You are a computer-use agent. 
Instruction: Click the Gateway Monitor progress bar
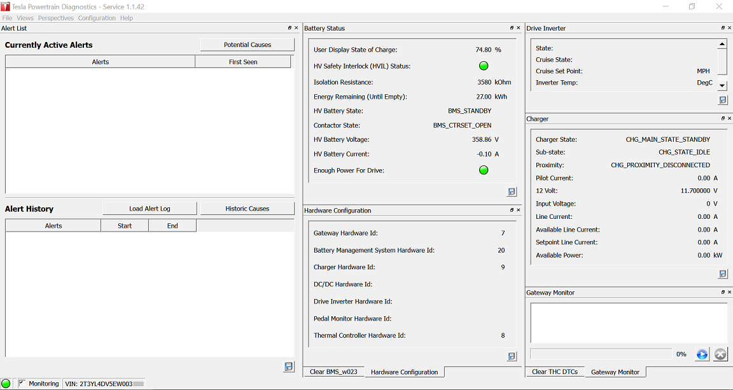tap(601, 354)
